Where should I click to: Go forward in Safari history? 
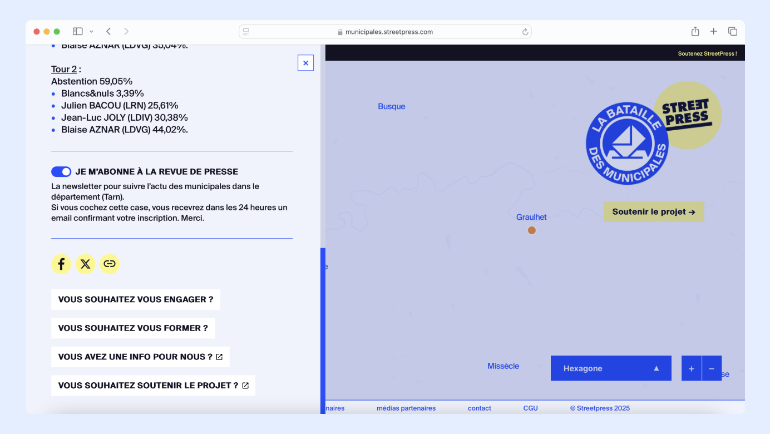[x=126, y=32]
